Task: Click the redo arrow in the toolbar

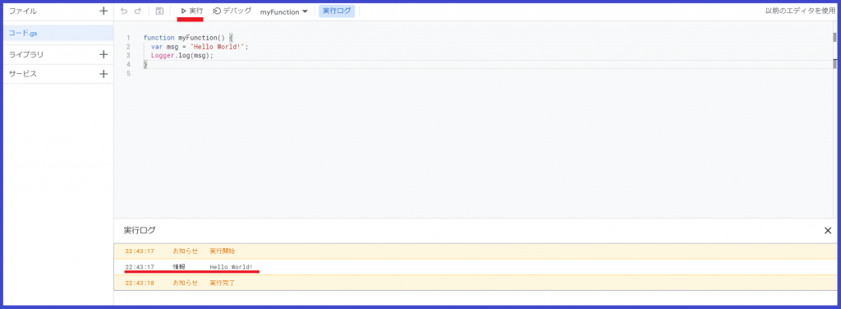Action: click(138, 11)
